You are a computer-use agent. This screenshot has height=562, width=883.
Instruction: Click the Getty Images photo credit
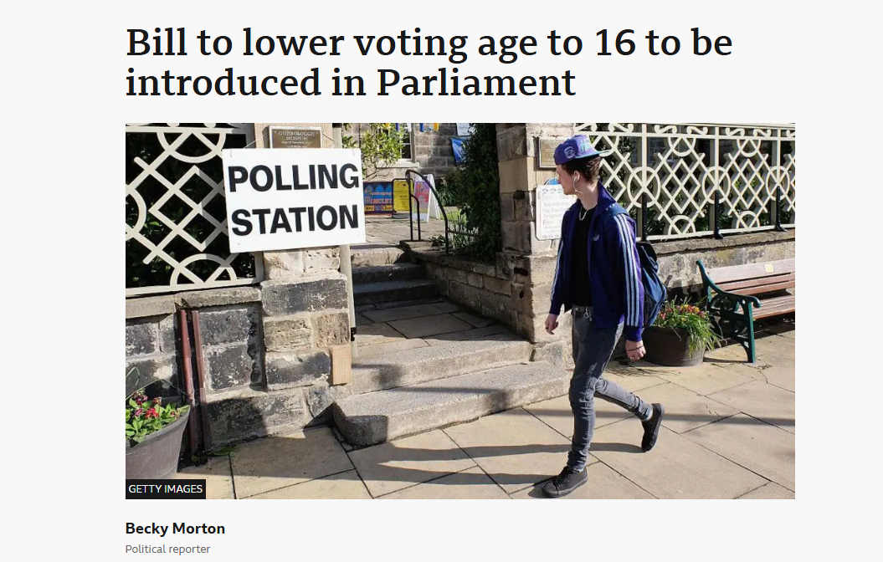[166, 489]
